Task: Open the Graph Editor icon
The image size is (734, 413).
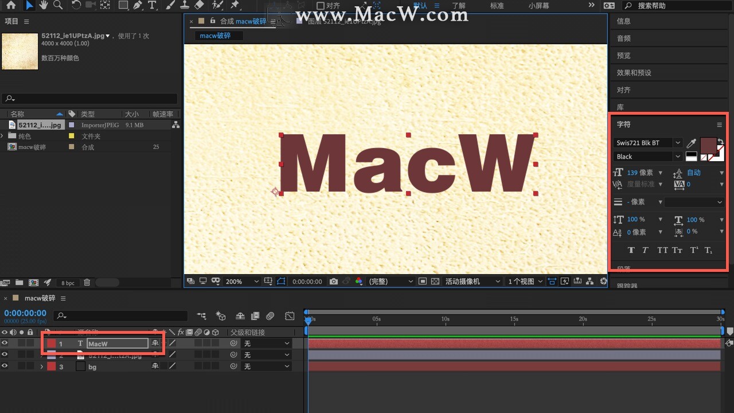Action: (x=290, y=316)
